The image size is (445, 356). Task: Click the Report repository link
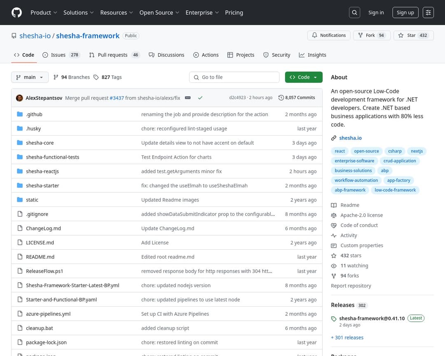(x=351, y=286)
